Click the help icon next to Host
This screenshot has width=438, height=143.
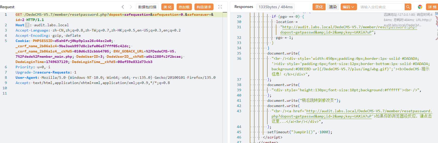tap(27, 25)
